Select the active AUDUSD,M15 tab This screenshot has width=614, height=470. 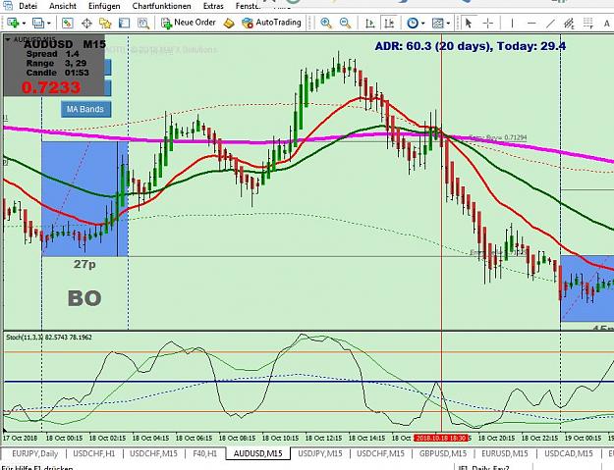coord(257,453)
